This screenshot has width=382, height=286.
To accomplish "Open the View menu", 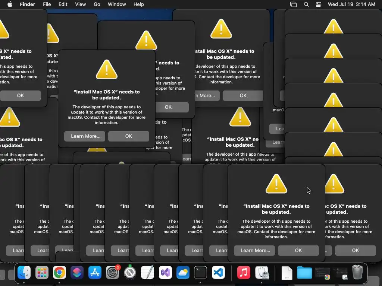I will (x=81, y=4).
